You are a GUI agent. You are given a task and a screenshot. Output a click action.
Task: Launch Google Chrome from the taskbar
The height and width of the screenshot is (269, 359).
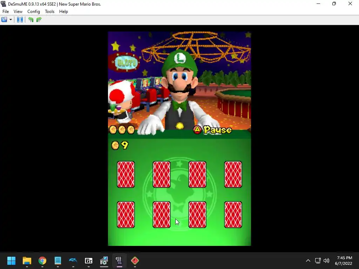click(42, 261)
